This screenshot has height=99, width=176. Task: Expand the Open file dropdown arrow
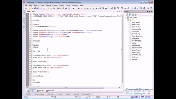(x=32, y=8)
